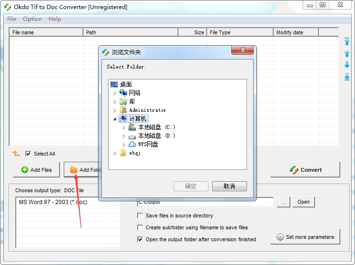Click the 取消 cancel button in dialog
This screenshot has height=265, width=355.
pos(229,186)
